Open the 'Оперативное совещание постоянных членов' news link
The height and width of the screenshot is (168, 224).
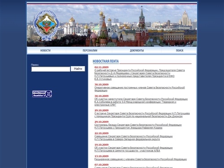click(x=139, y=89)
